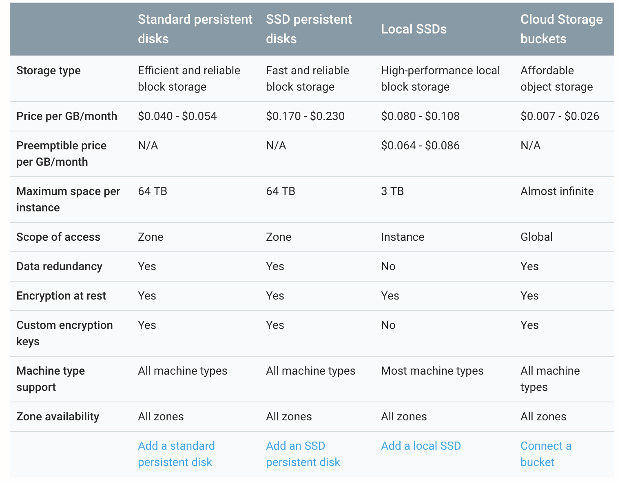Click the Add a local SSD link

[421, 446]
